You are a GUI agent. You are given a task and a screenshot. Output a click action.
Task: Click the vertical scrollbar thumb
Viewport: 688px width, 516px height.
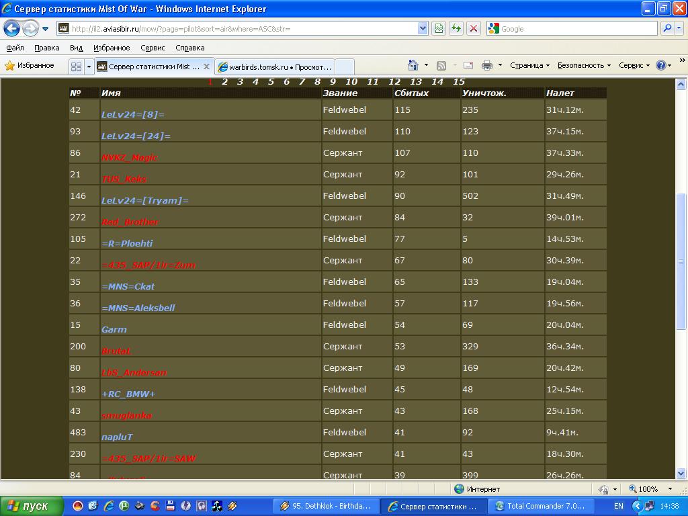pos(681,262)
